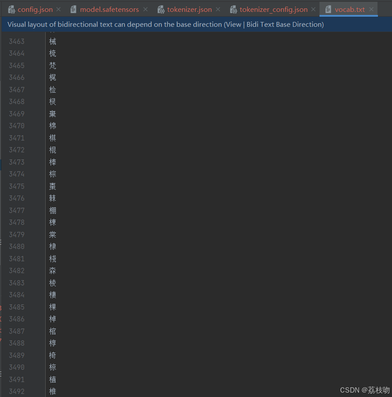Click line number 3470 in gutter
392x397 pixels.
click(17, 126)
